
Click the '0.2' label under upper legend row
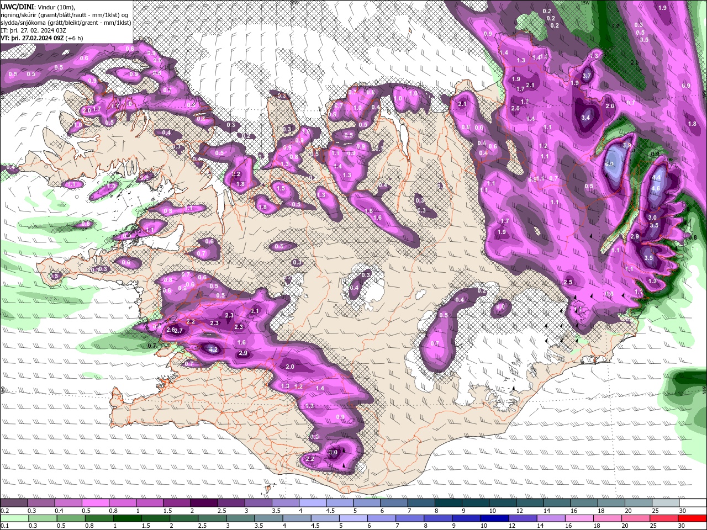pyautogui.click(x=5, y=511)
